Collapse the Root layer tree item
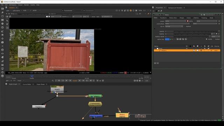 [155, 48]
